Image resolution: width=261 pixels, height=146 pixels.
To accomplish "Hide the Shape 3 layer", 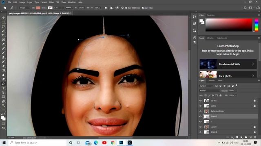I will [200, 116].
